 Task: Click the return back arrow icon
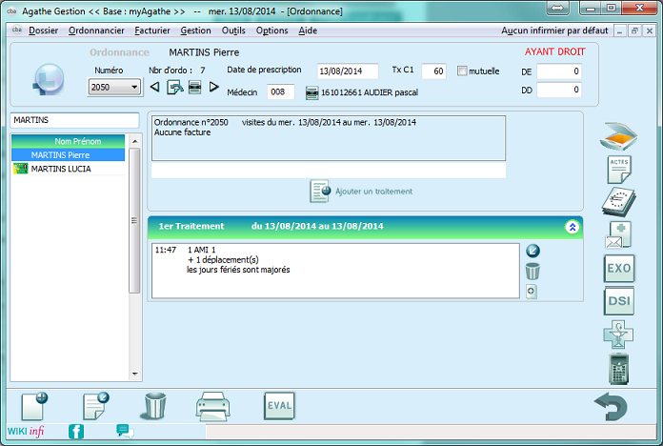coord(611,406)
